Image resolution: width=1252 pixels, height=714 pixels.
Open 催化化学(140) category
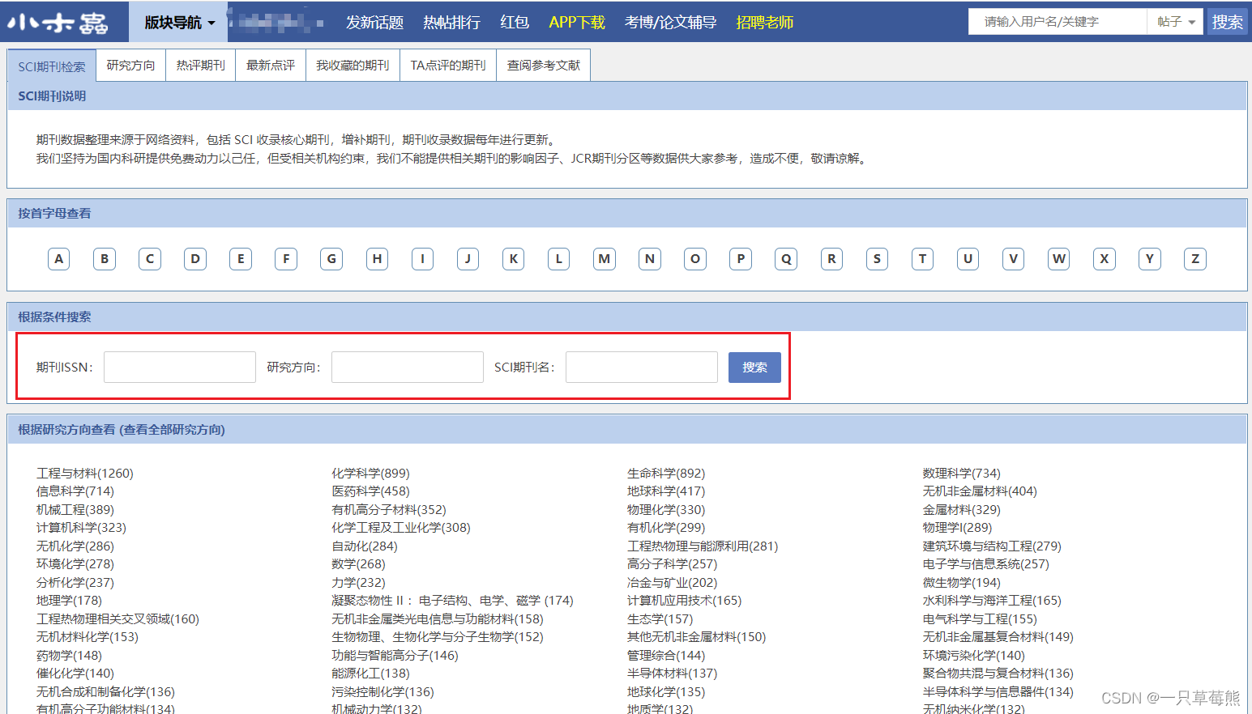[x=75, y=674]
